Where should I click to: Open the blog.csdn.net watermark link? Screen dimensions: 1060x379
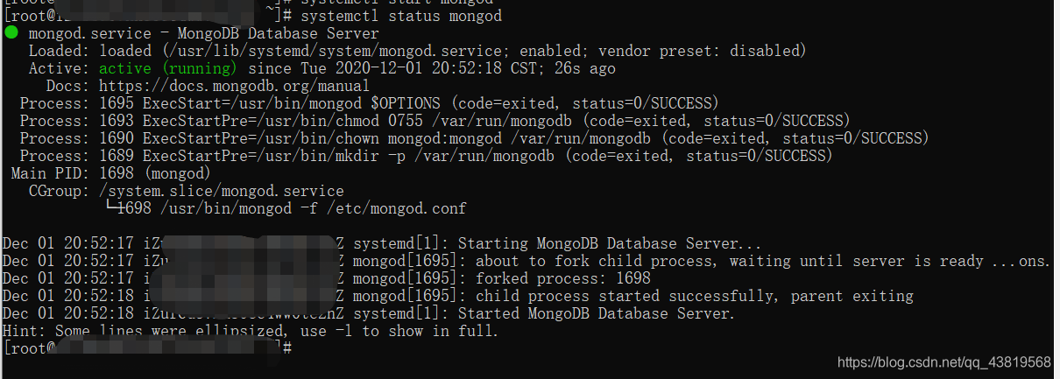pyautogui.click(x=943, y=362)
